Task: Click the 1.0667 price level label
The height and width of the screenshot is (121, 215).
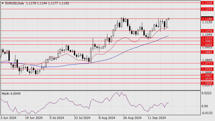Action: pyautogui.click(x=207, y=75)
